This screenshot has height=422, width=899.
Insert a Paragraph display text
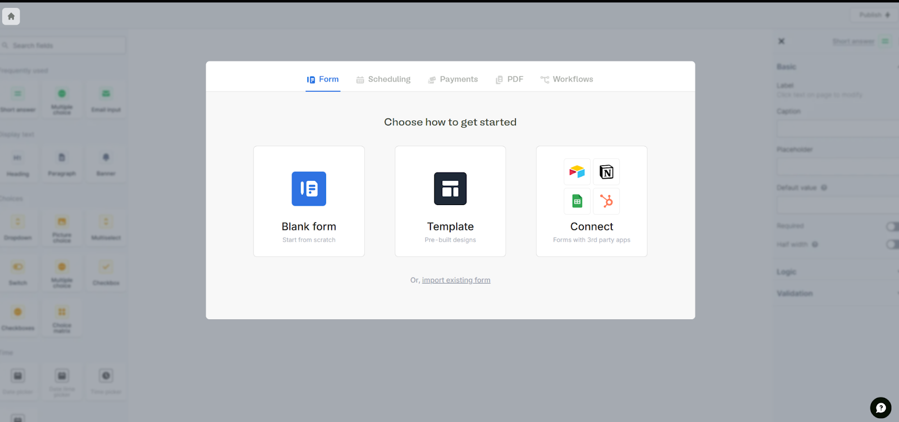click(62, 164)
